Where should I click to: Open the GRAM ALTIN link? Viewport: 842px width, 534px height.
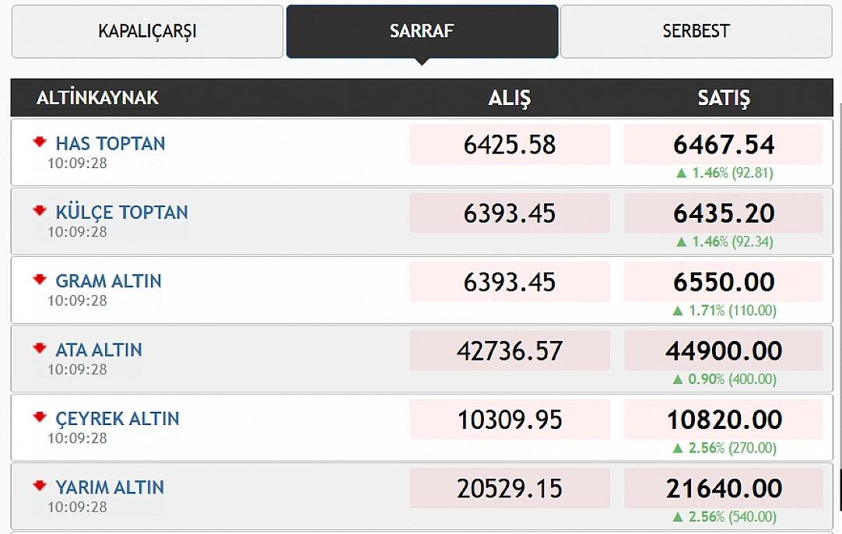108,281
